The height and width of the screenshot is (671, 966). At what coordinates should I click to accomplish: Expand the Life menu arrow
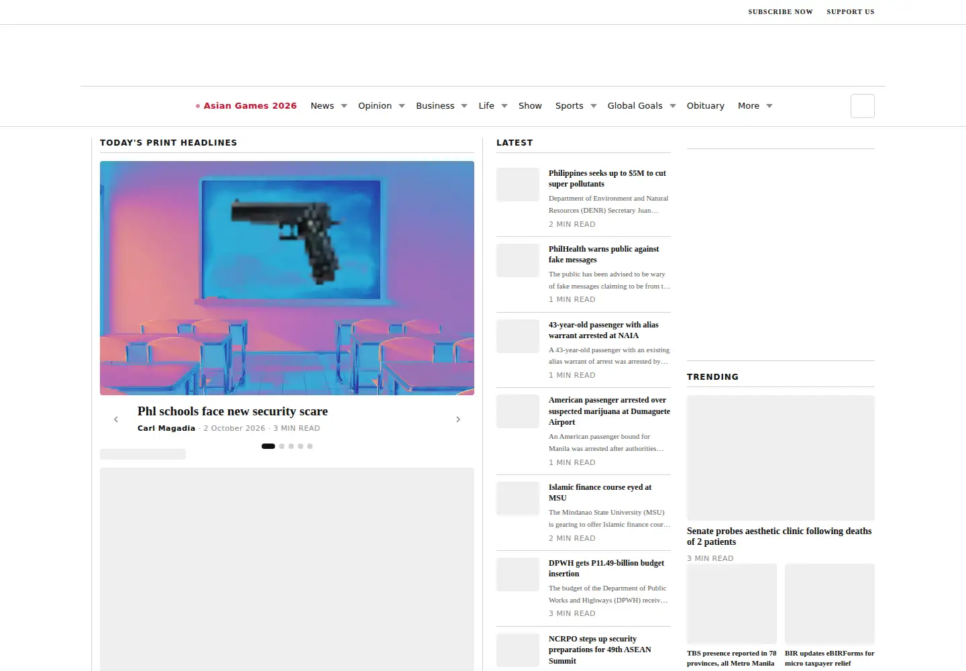click(x=504, y=106)
